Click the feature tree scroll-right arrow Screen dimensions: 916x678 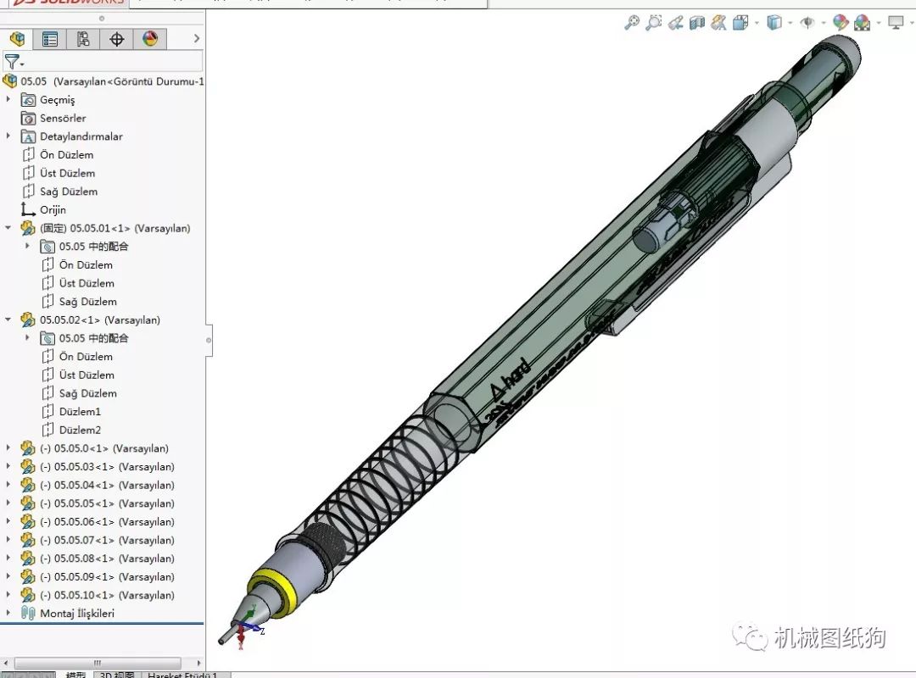198,663
